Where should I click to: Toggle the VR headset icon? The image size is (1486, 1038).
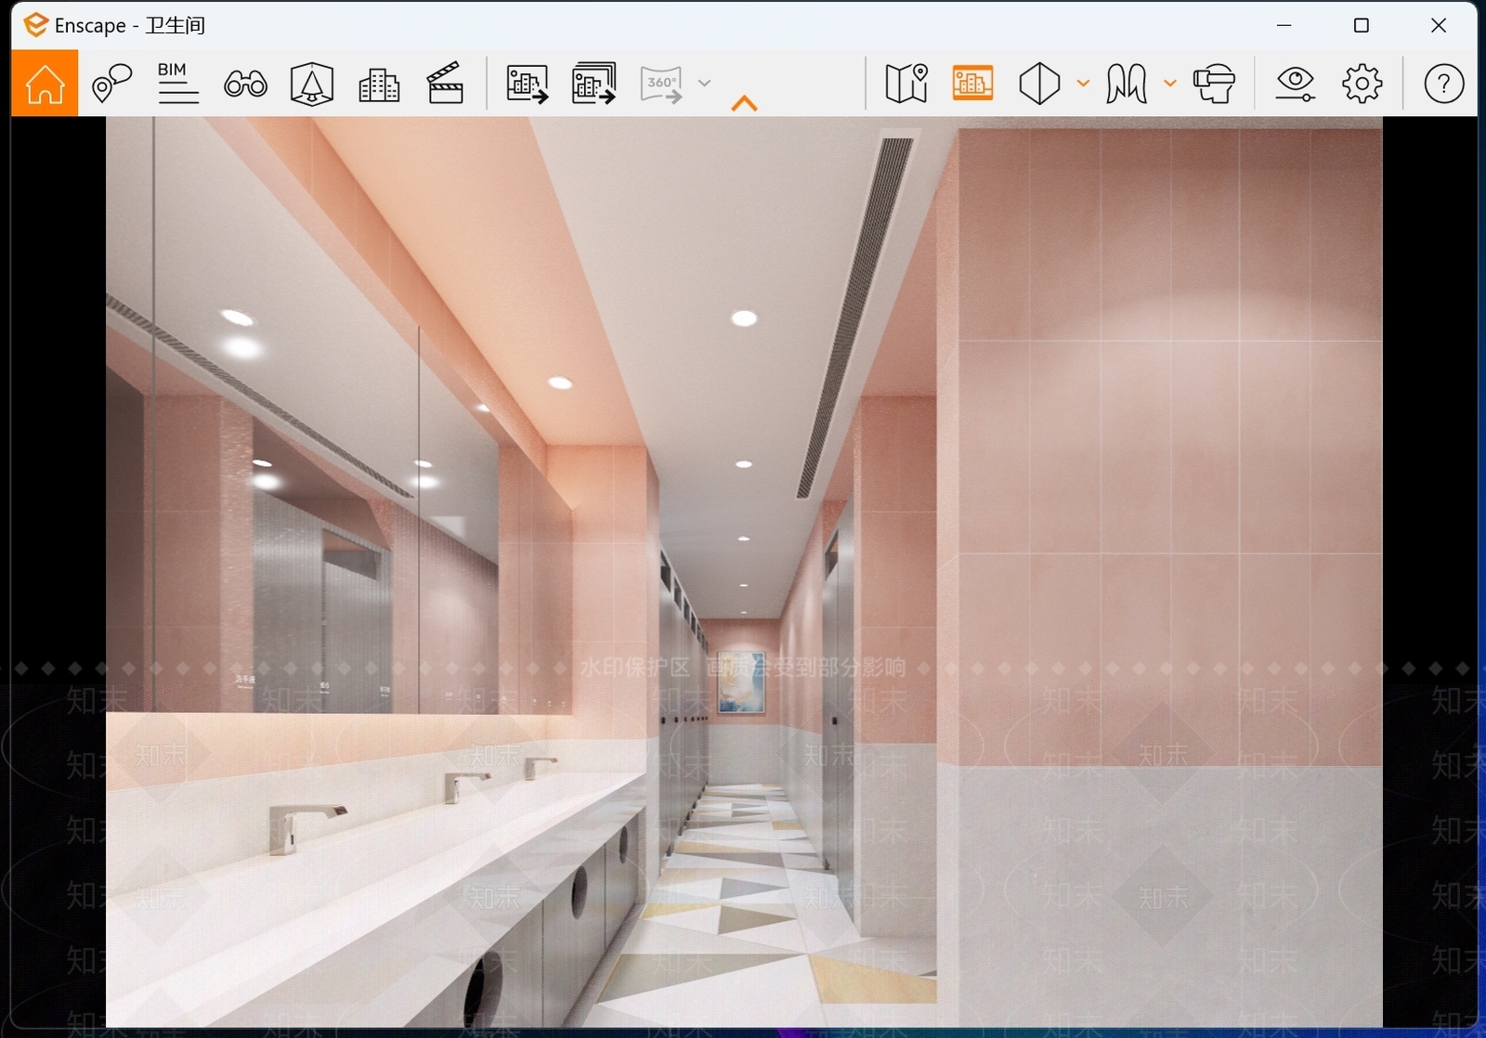coord(1214,84)
